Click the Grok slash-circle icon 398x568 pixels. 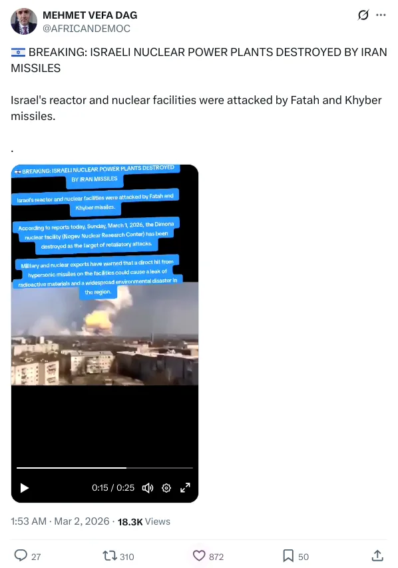[363, 15]
